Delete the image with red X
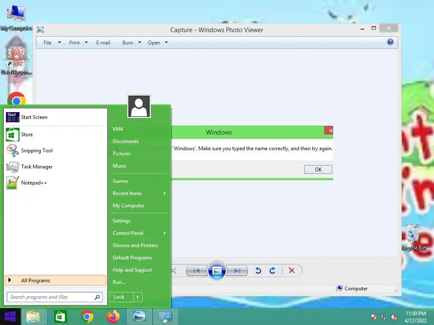Viewport: 434px width, 325px height. 292,270
